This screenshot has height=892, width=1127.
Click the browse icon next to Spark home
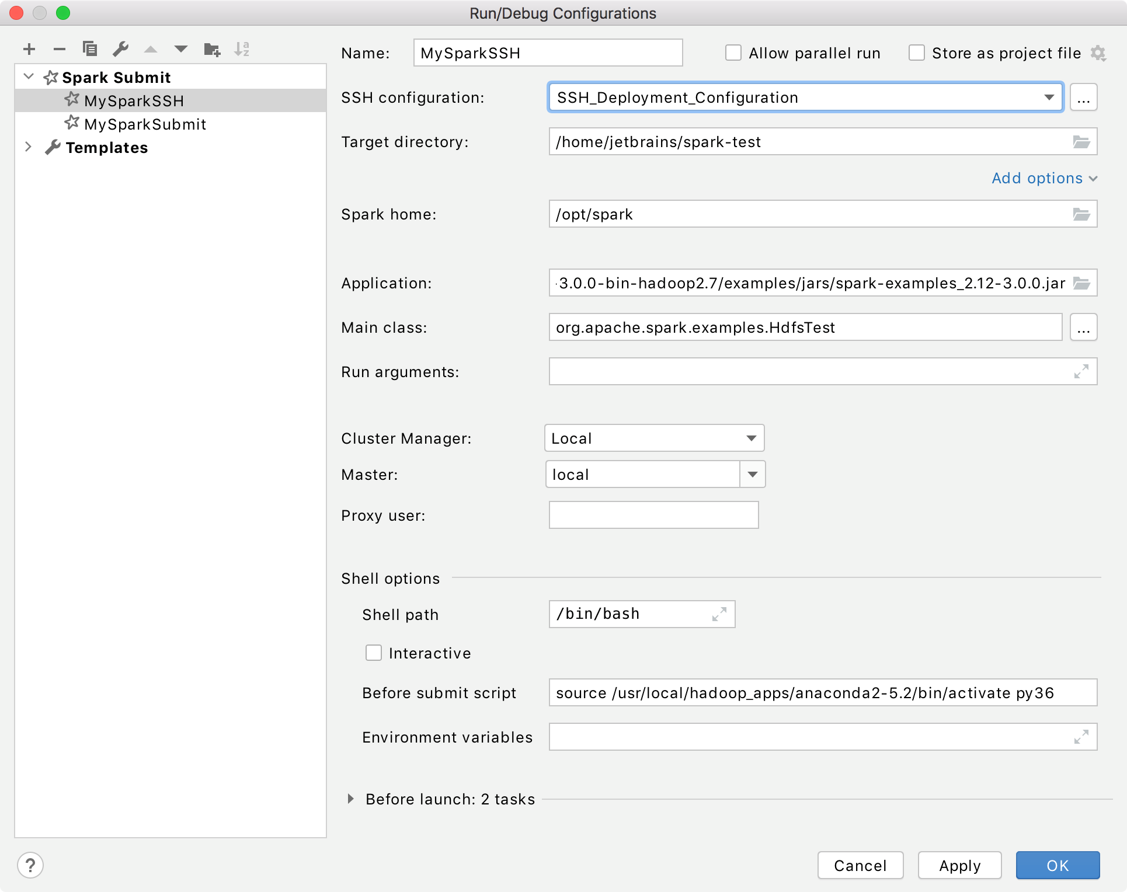(1082, 213)
